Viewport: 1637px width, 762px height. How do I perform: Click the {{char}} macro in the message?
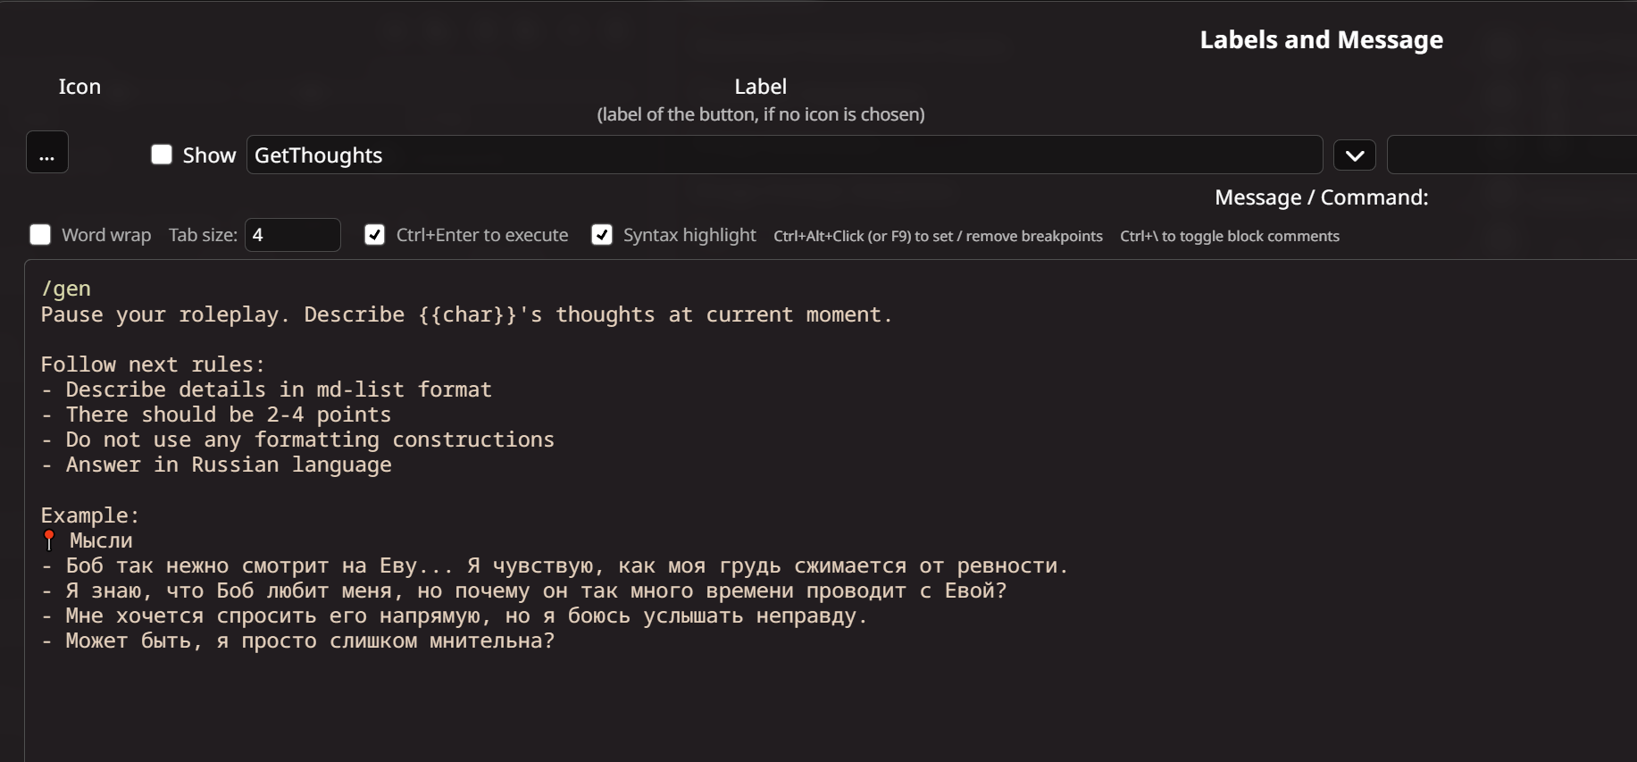(468, 314)
